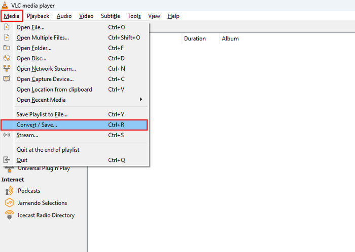Click the VLC cone icon in title bar
This screenshot has height=252, width=355.
point(5,5)
